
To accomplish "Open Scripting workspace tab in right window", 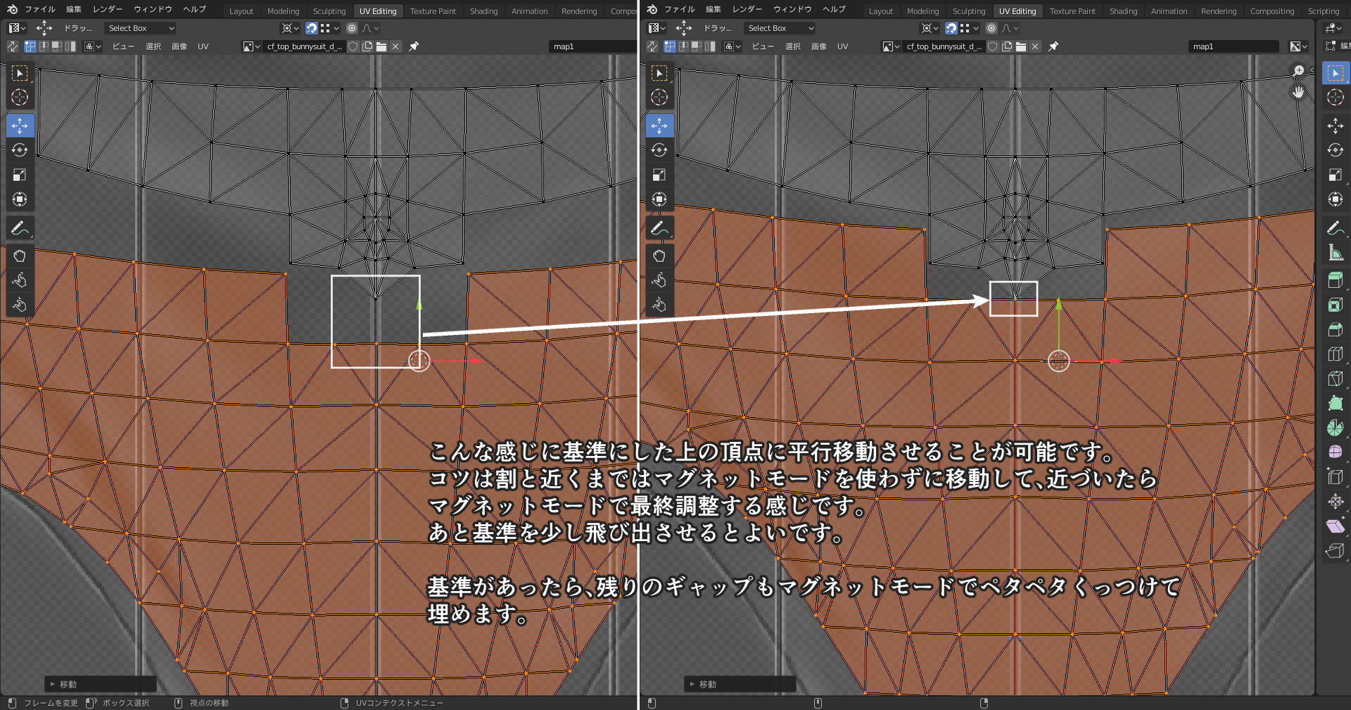I will [x=1323, y=11].
